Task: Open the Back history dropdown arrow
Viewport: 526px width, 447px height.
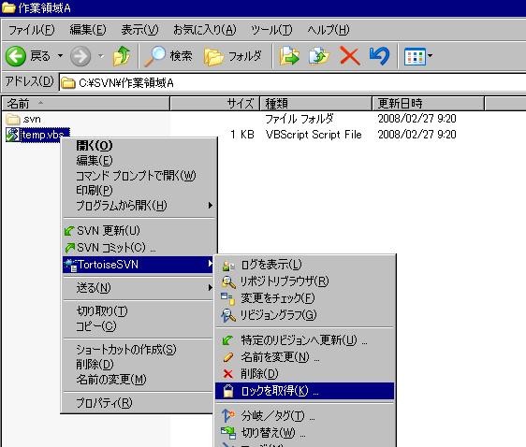Action: point(60,55)
